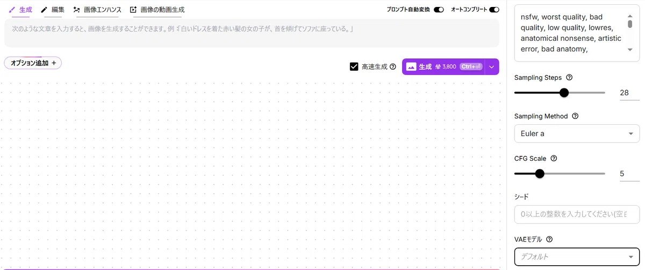This screenshot has height=270, width=645.
Task: Click the video icon on 画像の動画生成 tab
Action: pos(133,10)
